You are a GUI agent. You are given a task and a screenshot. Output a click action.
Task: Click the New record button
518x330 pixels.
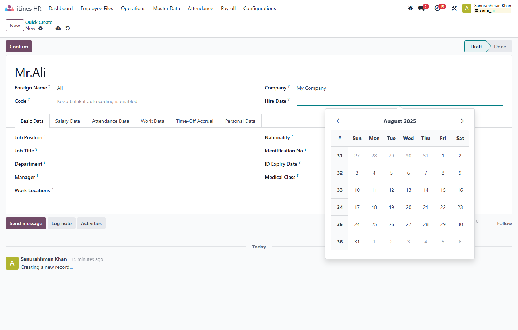(x=15, y=25)
